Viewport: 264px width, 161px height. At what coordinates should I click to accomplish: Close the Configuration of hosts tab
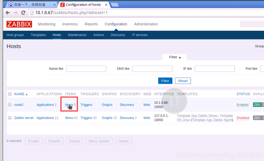tap(106, 5)
